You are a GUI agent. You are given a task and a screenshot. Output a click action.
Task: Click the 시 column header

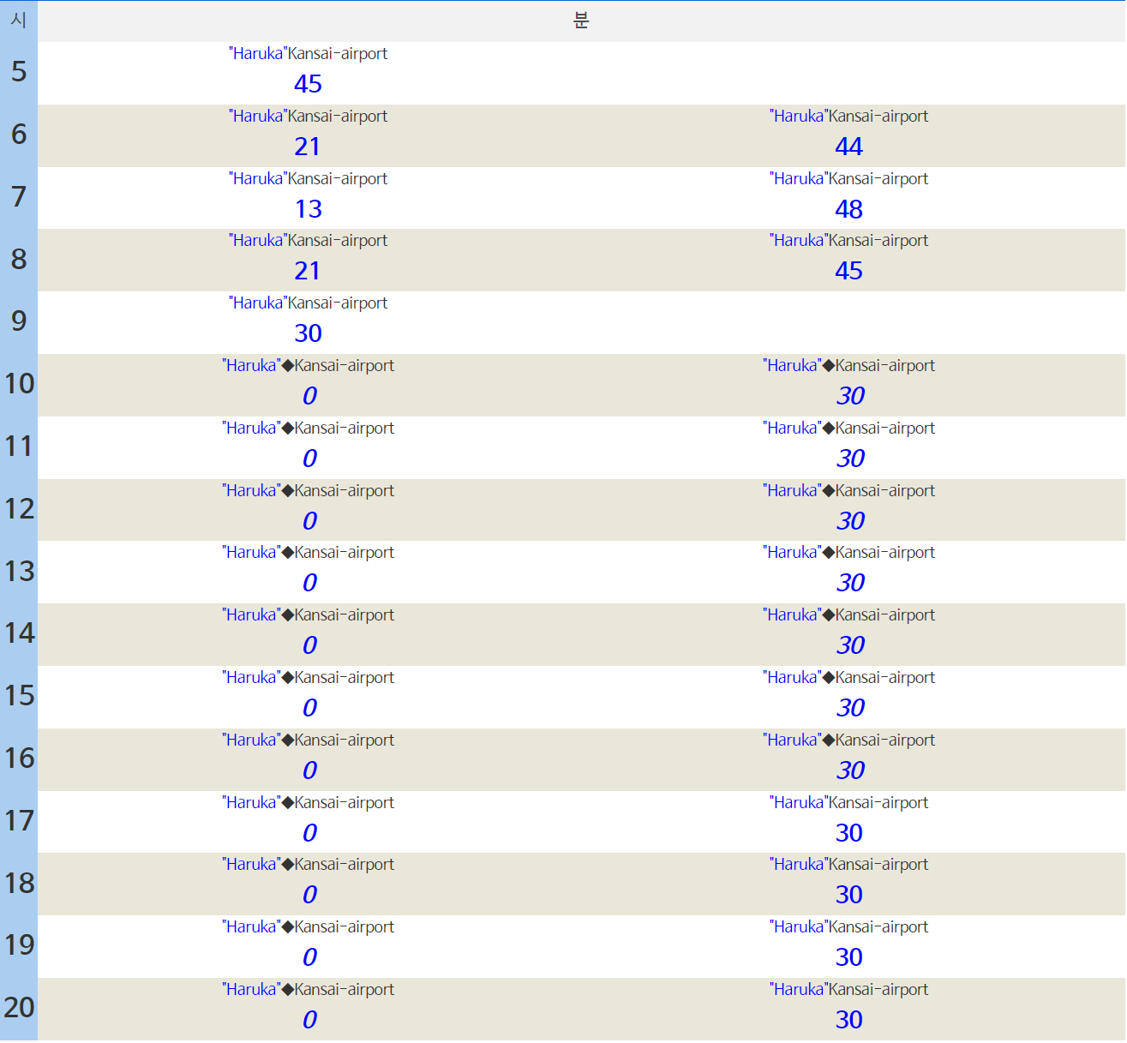point(19,21)
